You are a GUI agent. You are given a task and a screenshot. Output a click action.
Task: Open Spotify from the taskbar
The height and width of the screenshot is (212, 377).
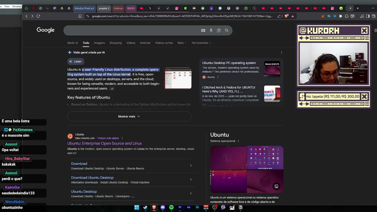[171, 207]
